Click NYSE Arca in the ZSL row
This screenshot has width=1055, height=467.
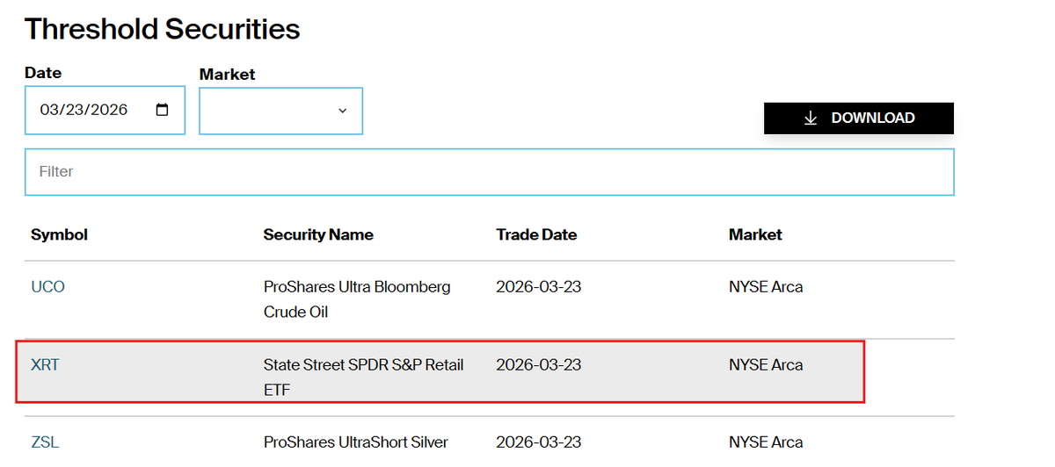tap(766, 442)
